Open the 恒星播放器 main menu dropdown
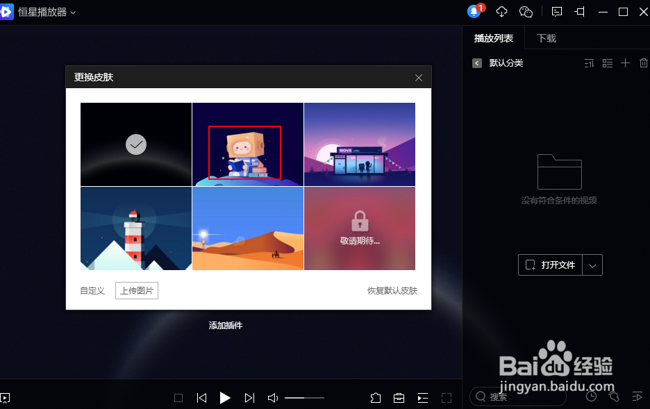This screenshot has width=650, height=409. (x=73, y=12)
